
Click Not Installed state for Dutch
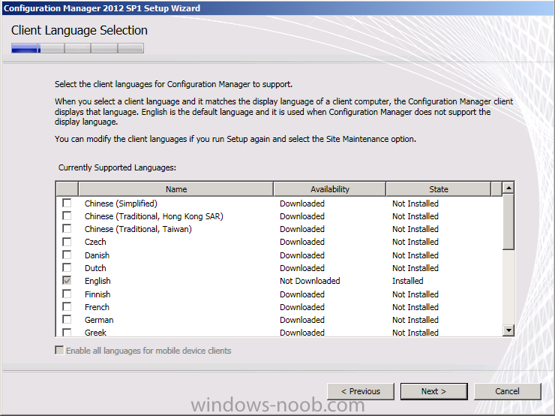coord(415,268)
